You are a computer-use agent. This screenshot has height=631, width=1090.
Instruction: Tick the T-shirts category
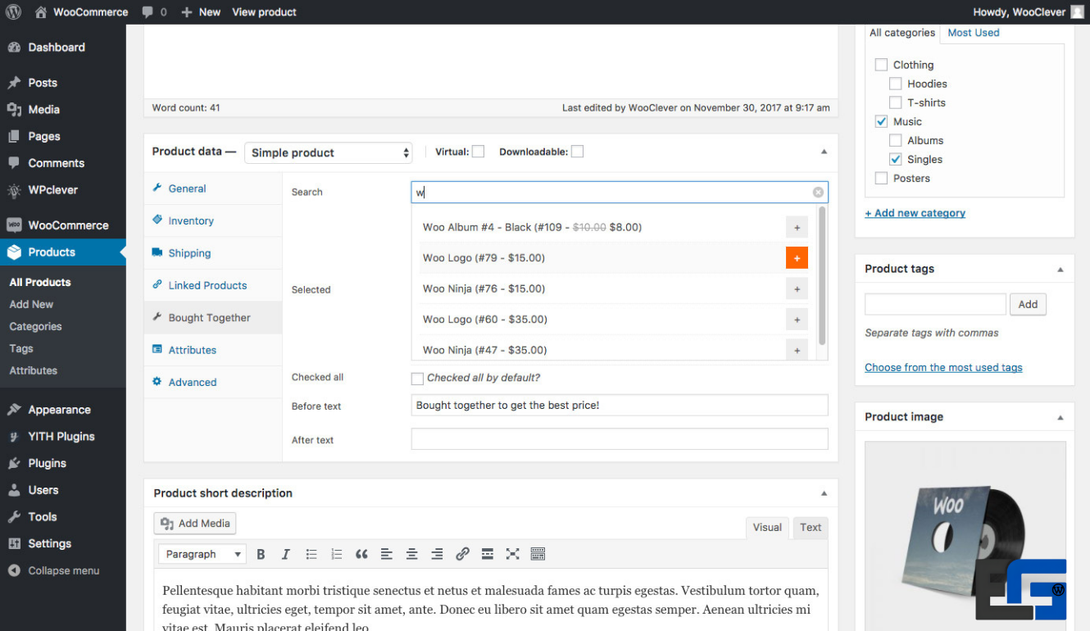pos(895,102)
